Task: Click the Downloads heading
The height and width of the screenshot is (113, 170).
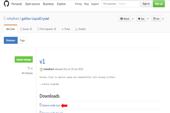Action: [50, 96]
